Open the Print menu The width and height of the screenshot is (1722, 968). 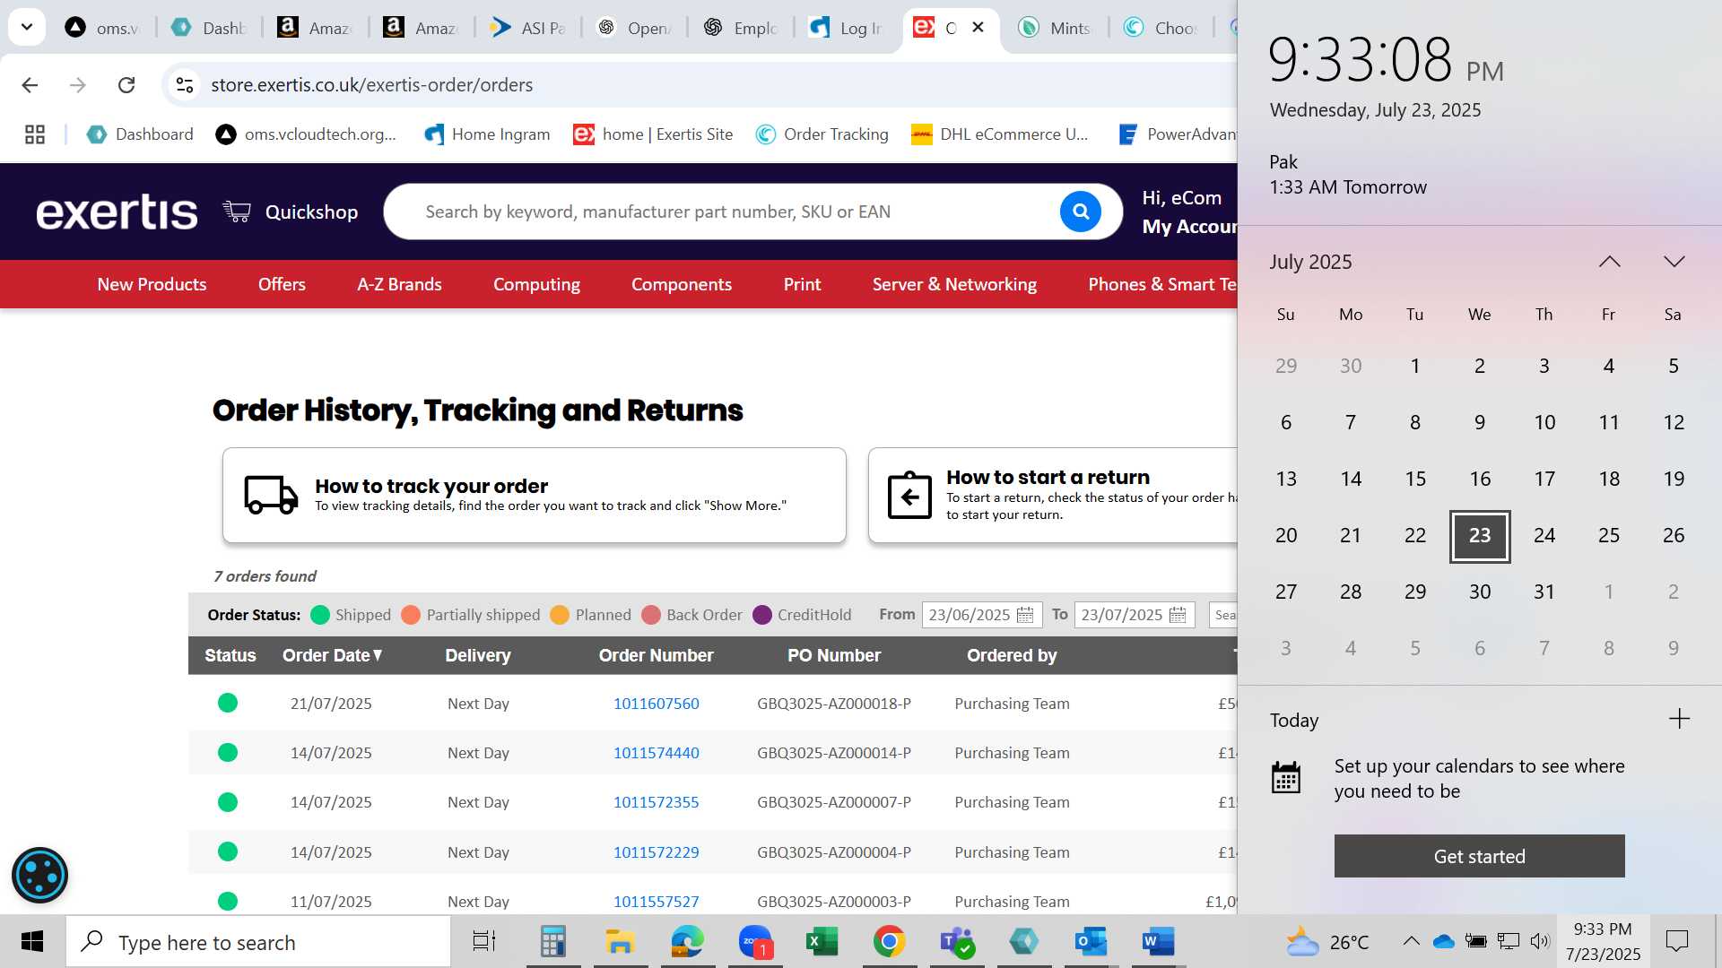[802, 284]
